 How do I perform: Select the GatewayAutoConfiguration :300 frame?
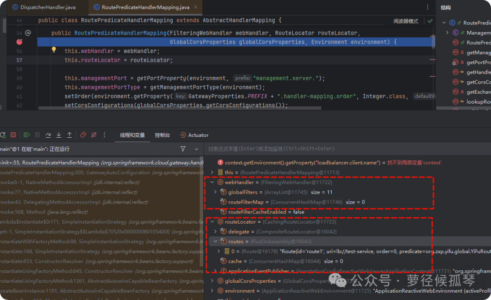102,172
